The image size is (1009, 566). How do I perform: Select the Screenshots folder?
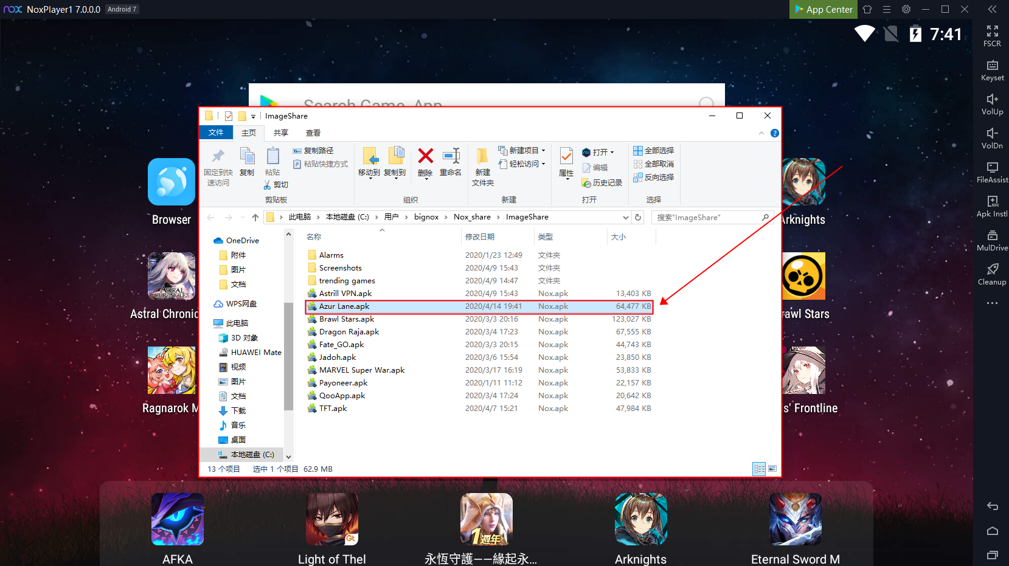(x=341, y=268)
